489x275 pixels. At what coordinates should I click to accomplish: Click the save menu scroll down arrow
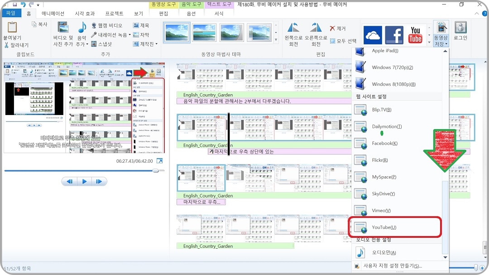pos(446,257)
